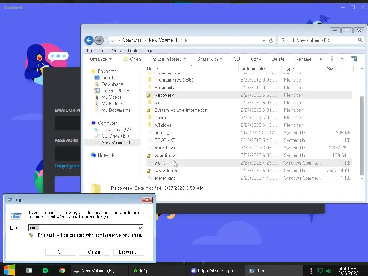The width and height of the screenshot is (368, 276).
Task: Click Delete in the Explorer toolbar
Action: coord(278,59)
